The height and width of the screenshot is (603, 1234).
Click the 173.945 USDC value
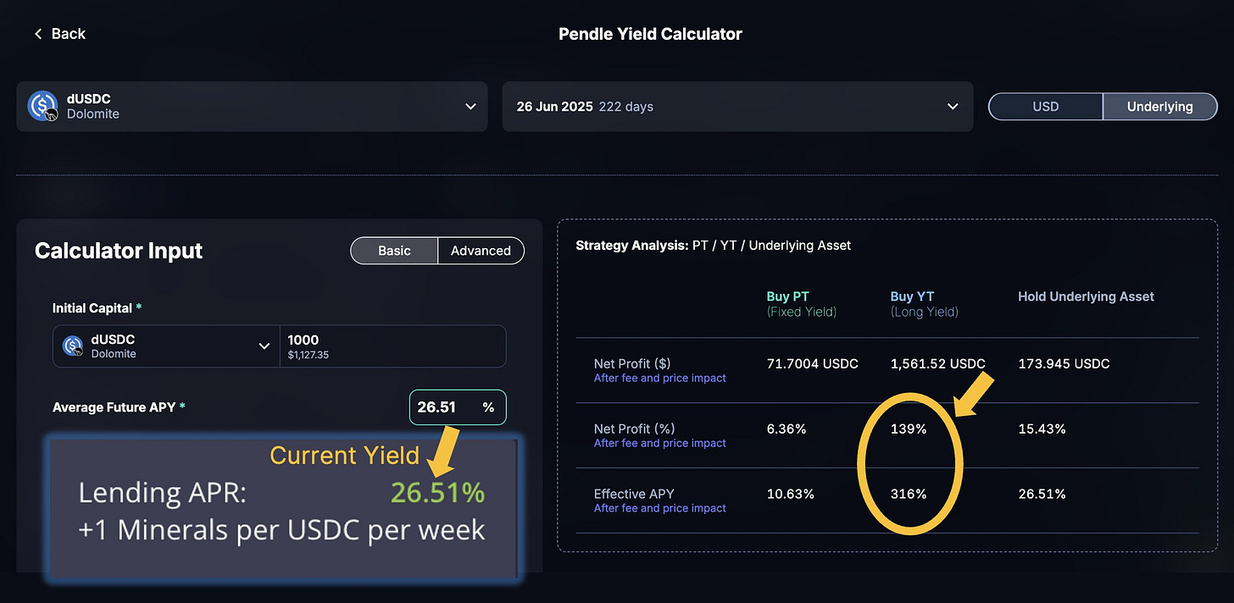[1064, 364]
